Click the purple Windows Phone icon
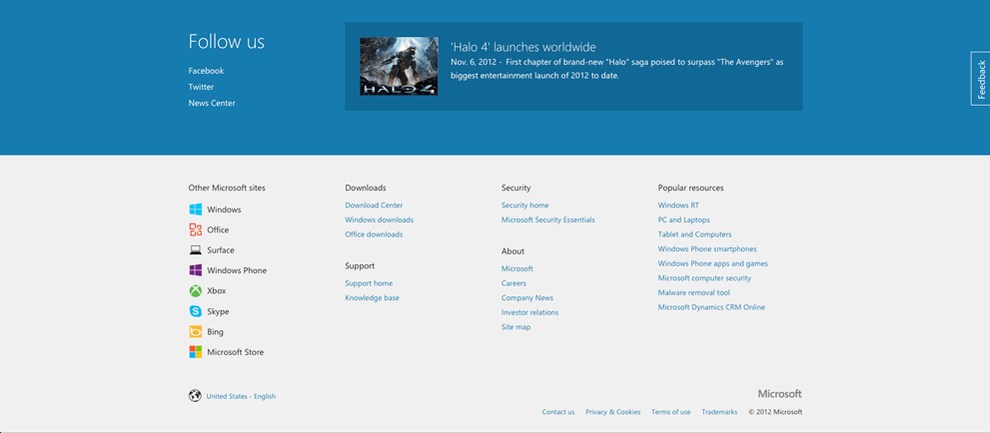 195,270
